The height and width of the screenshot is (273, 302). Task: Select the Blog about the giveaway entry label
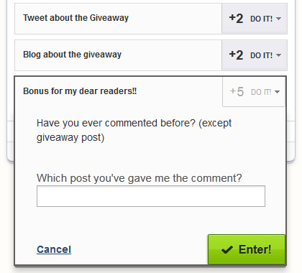tap(72, 55)
